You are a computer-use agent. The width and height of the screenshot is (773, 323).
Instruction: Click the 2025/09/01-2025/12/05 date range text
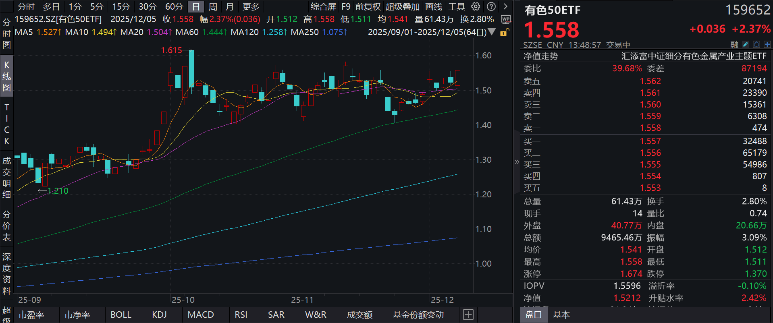pos(427,32)
